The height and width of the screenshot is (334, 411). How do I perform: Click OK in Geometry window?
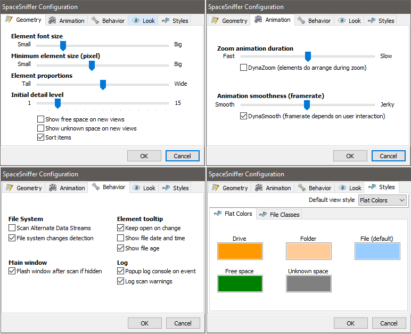click(x=144, y=156)
